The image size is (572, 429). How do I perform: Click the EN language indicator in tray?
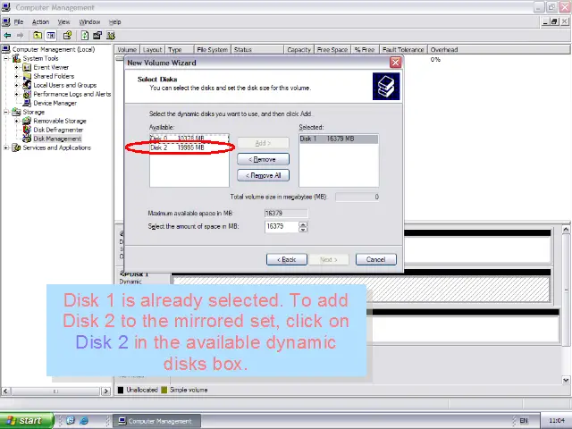click(524, 421)
